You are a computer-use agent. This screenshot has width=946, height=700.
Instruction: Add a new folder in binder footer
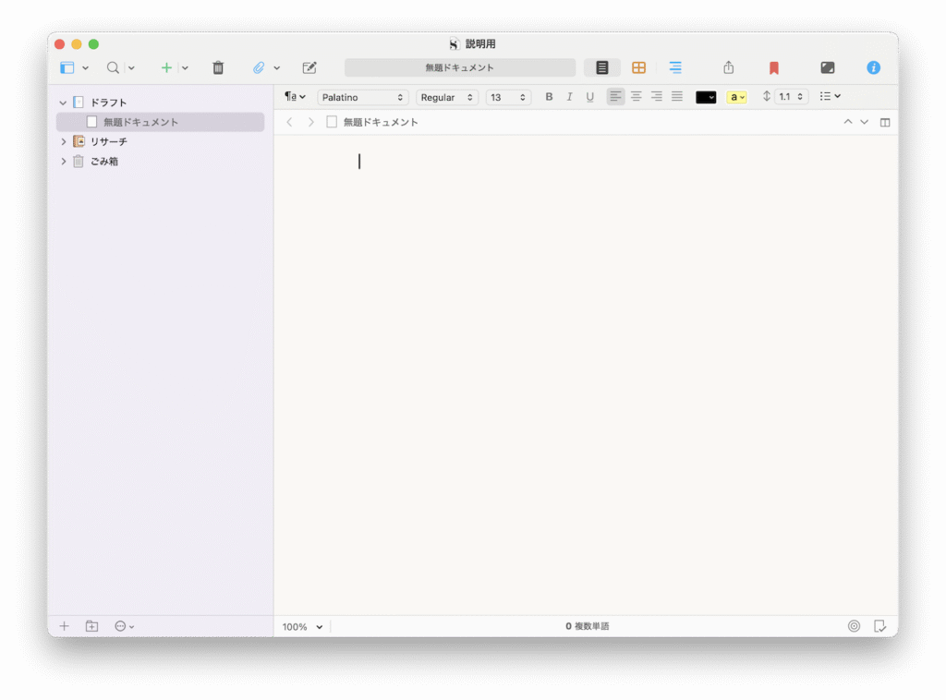(91, 626)
